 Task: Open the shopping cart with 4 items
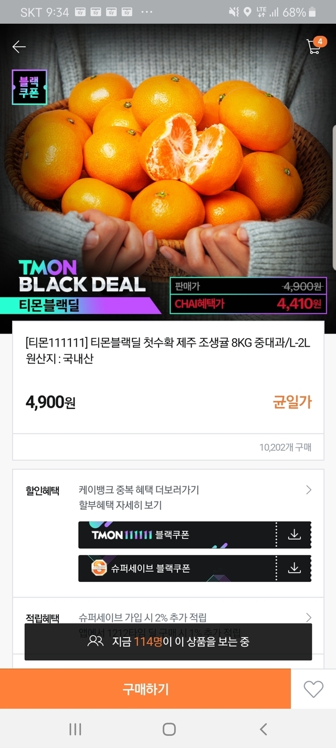(x=314, y=46)
